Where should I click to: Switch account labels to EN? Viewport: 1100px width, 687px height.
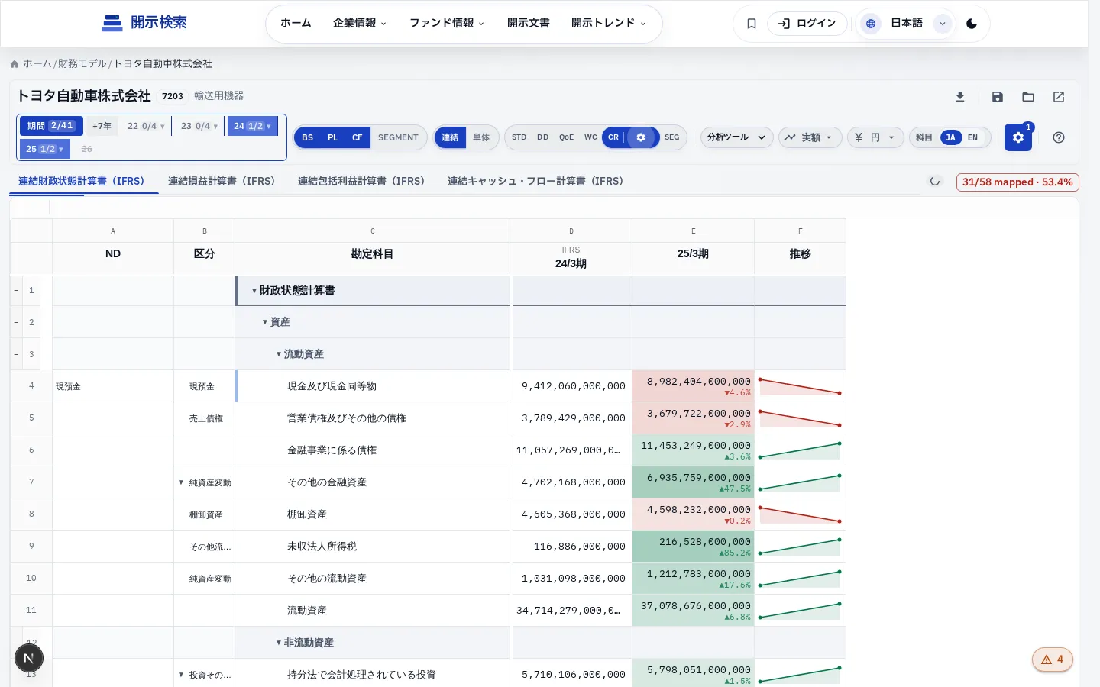click(x=972, y=137)
